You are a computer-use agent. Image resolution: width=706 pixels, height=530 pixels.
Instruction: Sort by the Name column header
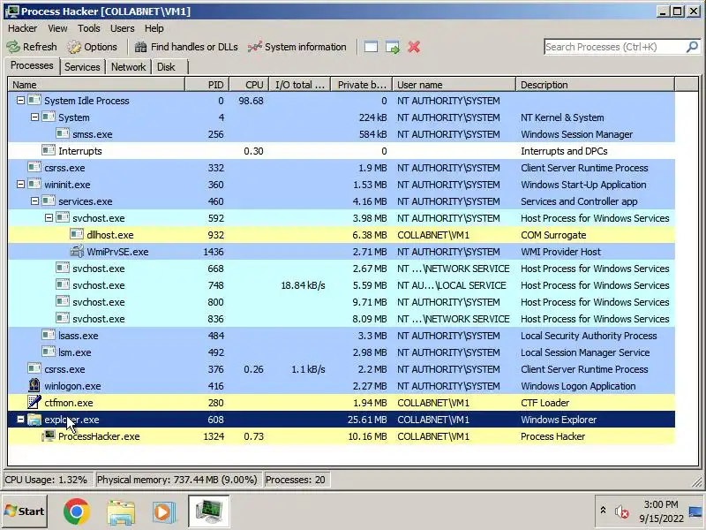pos(96,84)
